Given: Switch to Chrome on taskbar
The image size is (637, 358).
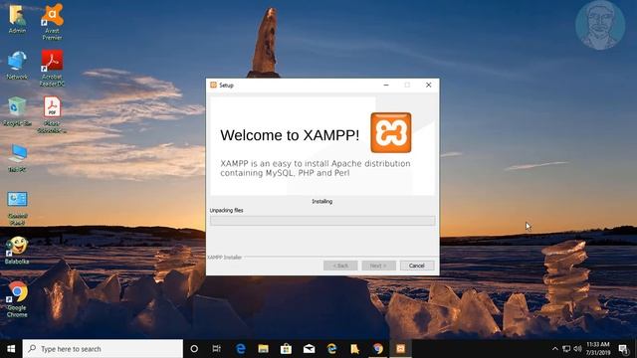Looking at the screenshot, I should (378, 349).
